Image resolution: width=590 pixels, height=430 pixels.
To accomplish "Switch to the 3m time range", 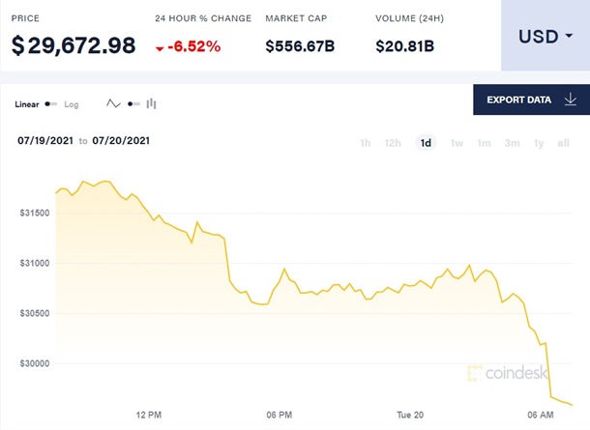I will coord(512,143).
